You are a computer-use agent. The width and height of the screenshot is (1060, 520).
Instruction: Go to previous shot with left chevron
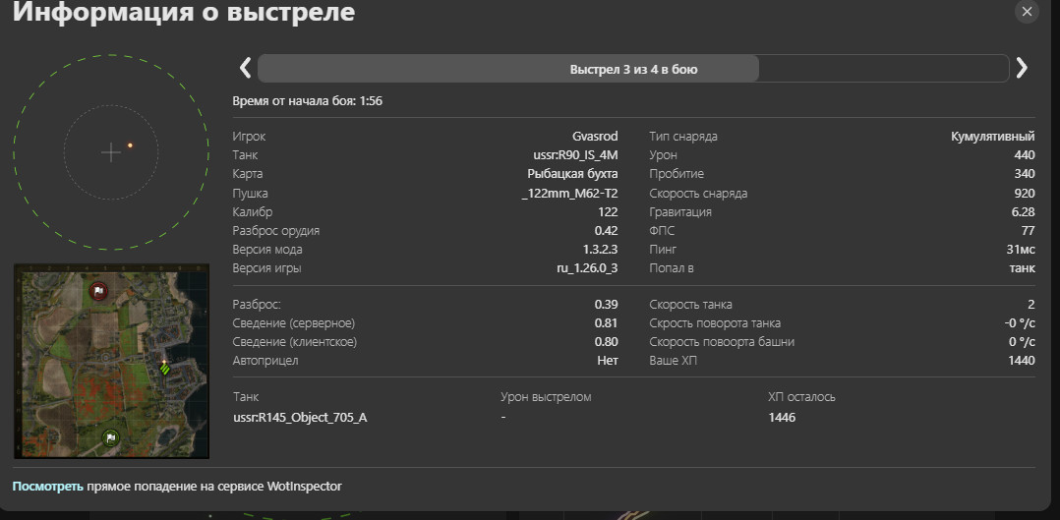245,68
